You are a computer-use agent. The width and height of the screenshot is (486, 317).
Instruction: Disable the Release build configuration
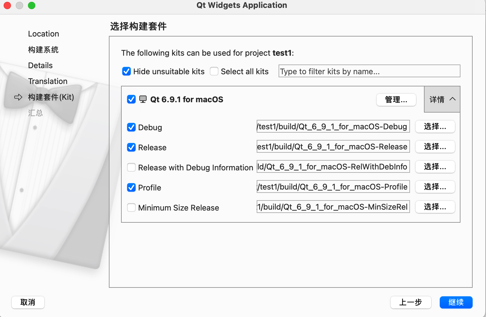[131, 147]
